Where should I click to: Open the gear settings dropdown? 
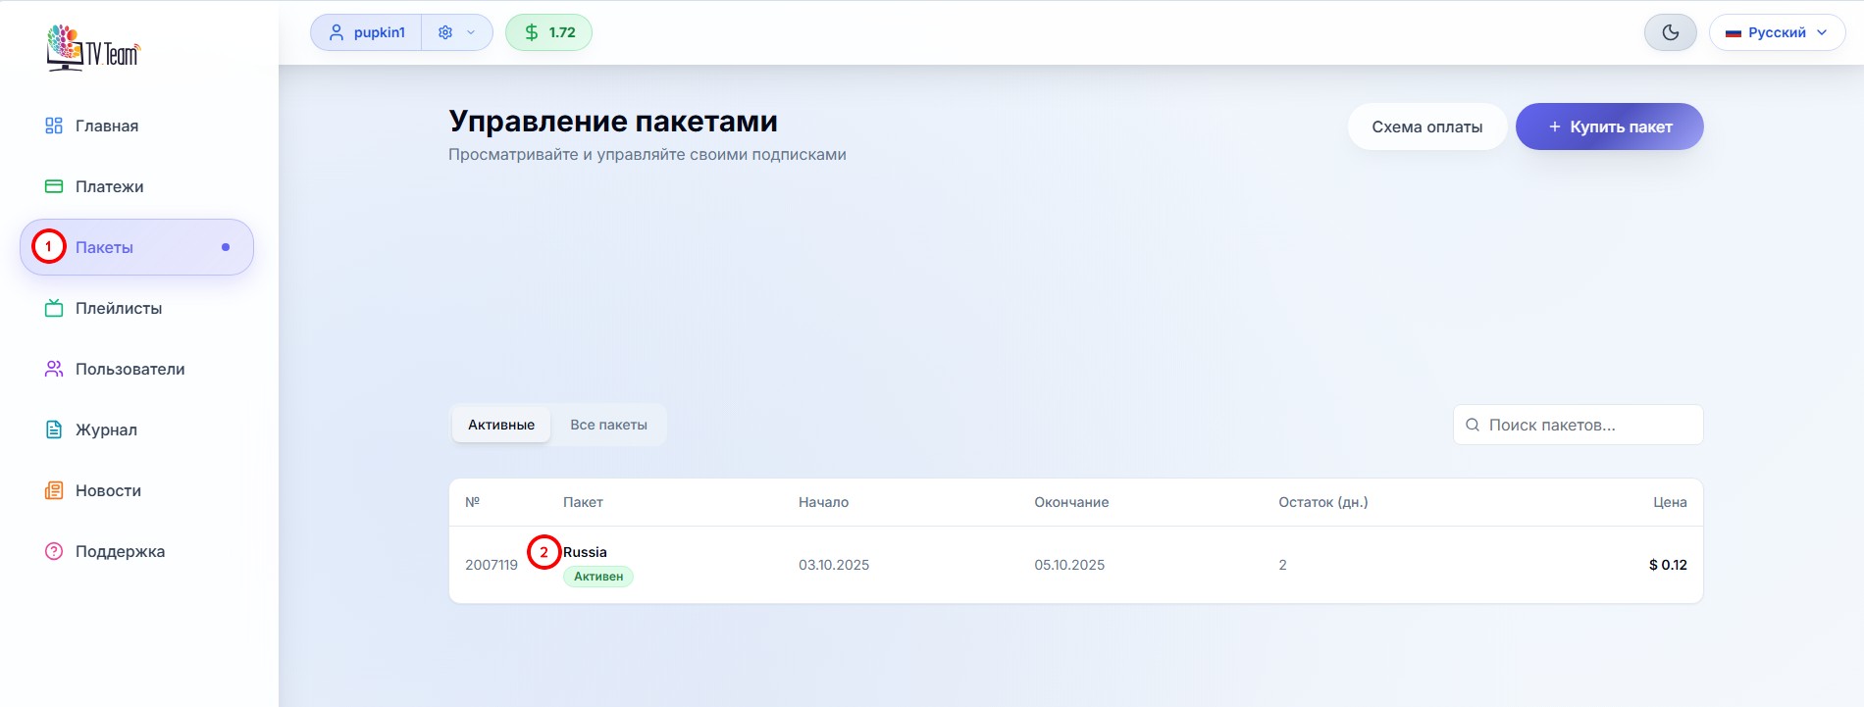(x=456, y=32)
